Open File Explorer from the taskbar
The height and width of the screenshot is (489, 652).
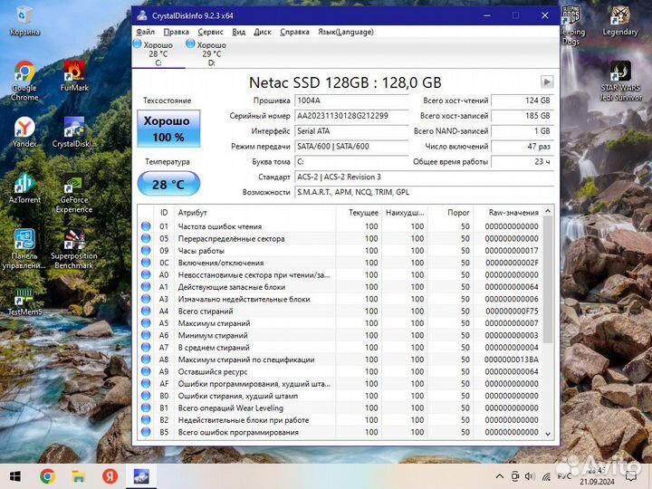79,476
